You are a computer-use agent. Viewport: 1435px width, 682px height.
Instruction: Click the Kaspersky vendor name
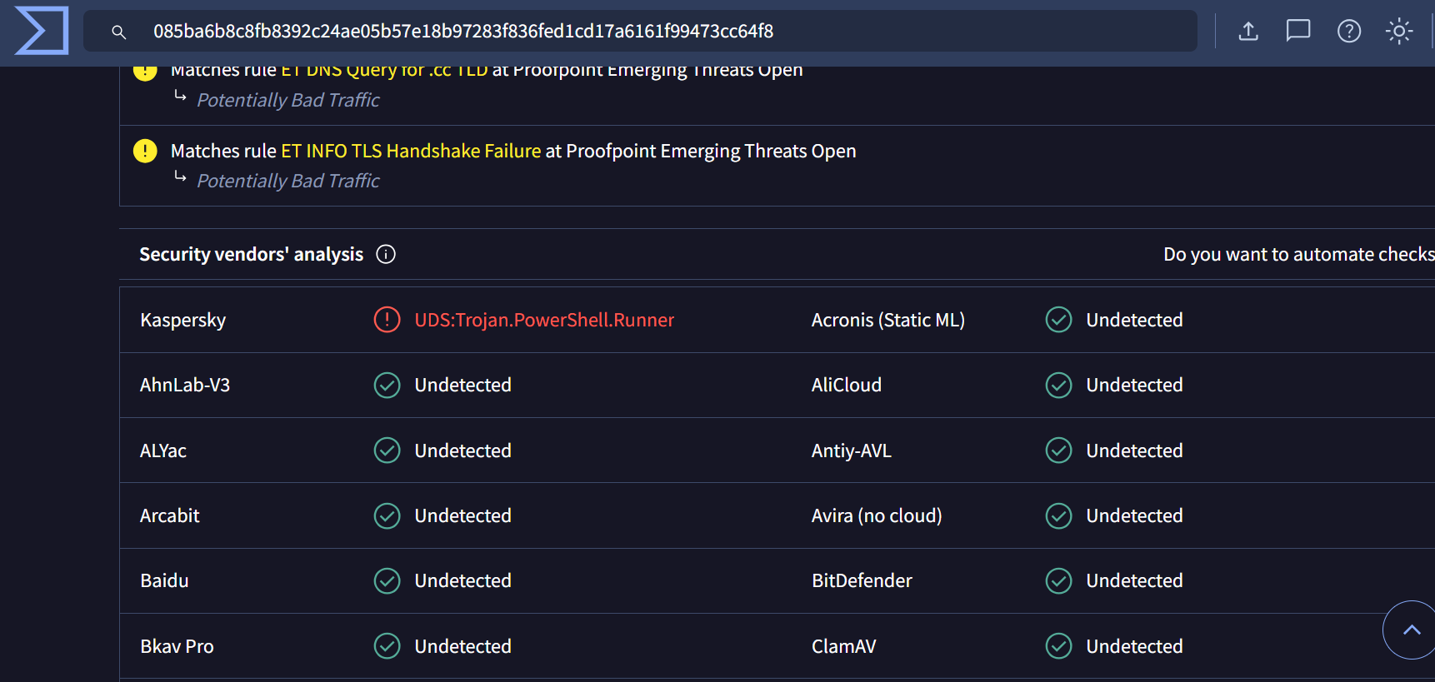[183, 321]
